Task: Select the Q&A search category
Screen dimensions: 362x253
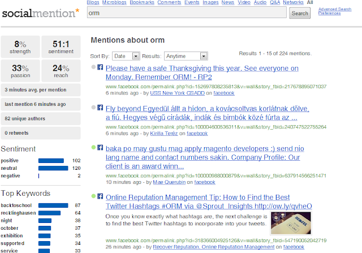Action: pyautogui.click(x=275, y=2)
